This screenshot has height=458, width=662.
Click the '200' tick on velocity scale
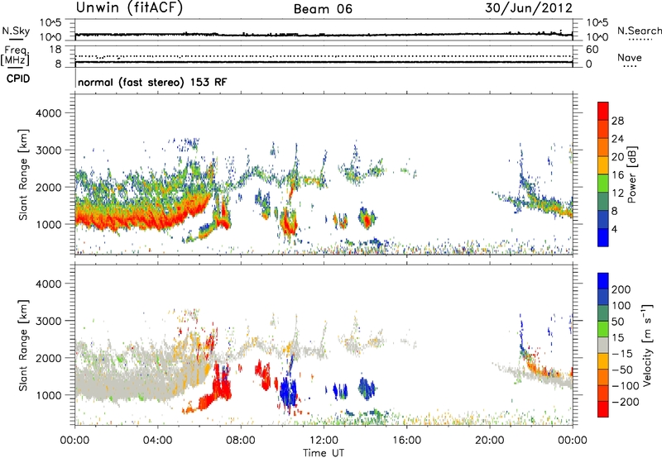click(x=621, y=289)
